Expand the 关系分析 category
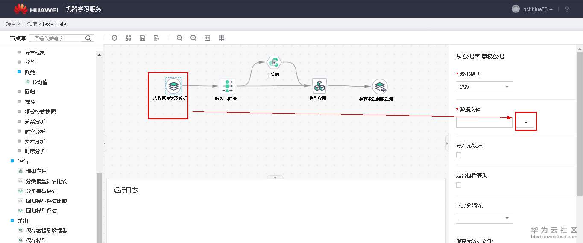583x243 pixels. [x=19, y=121]
